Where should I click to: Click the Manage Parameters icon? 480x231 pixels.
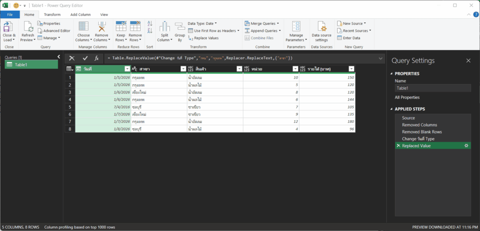pyautogui.click(x=296, y=27)
